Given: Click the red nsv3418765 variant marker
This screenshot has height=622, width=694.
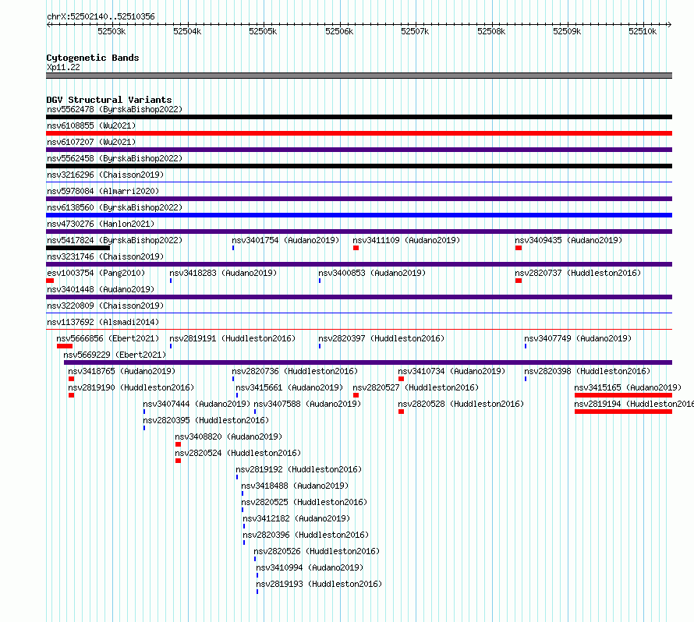Looking at the screenshot, I should [71, 379].
